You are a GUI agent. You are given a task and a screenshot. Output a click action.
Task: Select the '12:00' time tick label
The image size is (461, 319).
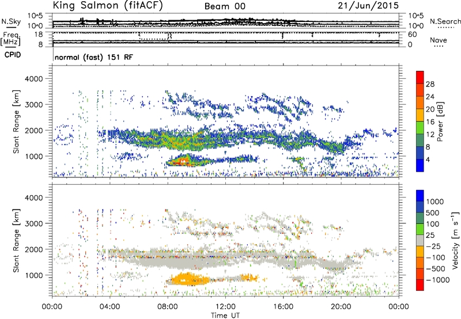225,307
